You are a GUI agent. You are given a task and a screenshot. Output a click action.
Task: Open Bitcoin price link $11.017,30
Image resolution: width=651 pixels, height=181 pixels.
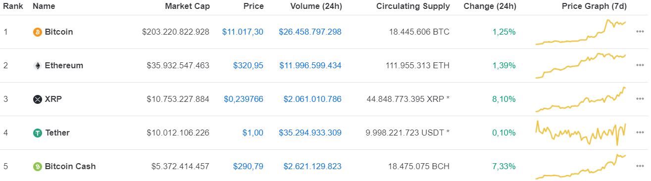[243, 32]
